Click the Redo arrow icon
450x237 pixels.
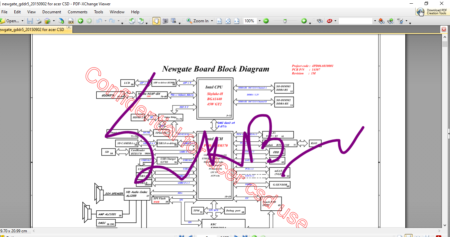[112, 21]
